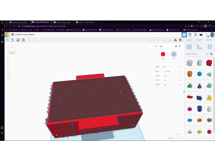Switch to the thinkcad Google Search tab

pyautogui.click(x=64, y=22)
